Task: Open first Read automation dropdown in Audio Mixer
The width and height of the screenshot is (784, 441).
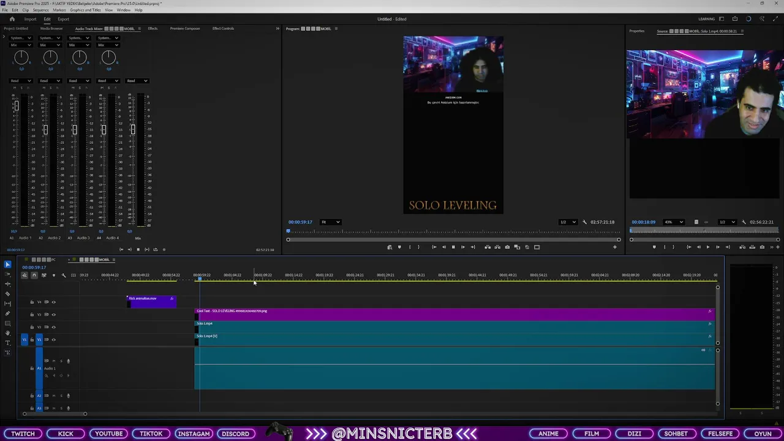Action: (x=21, y=81)
